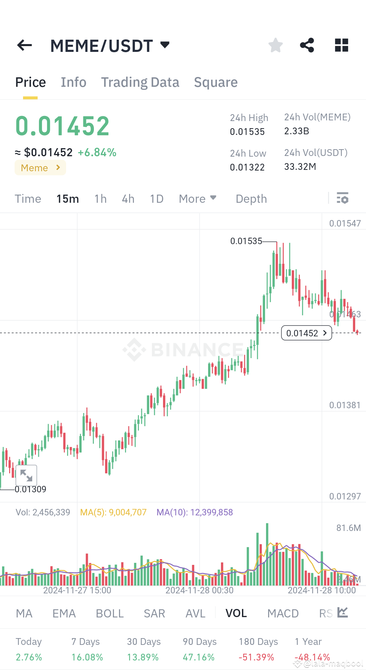
Task: Open chart display settings icon beside Depth
Action: click(343, 198)
